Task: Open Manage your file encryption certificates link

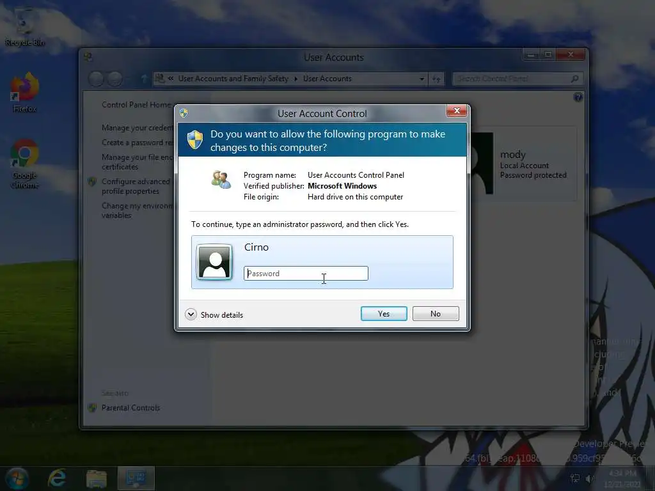Action: (138, 162)
